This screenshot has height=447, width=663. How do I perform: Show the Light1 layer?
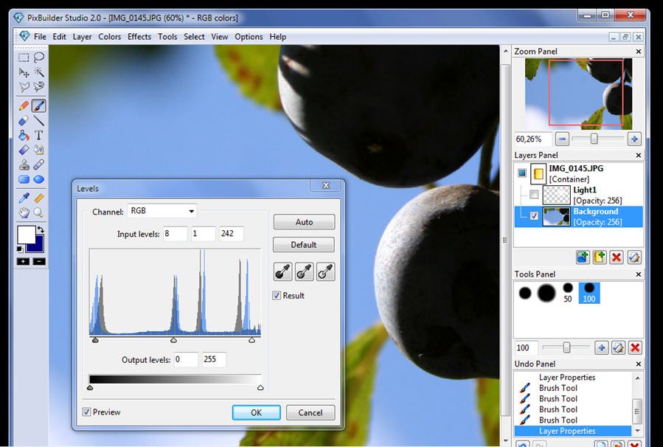[x=534, y=195]
